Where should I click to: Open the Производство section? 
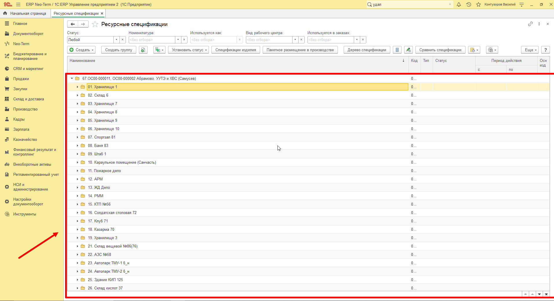(25, 109)
